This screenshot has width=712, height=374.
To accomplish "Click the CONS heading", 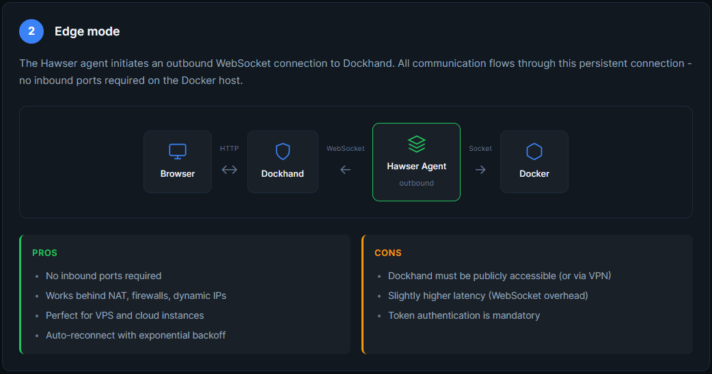I will pyautogui.click(x=387, y=253).
